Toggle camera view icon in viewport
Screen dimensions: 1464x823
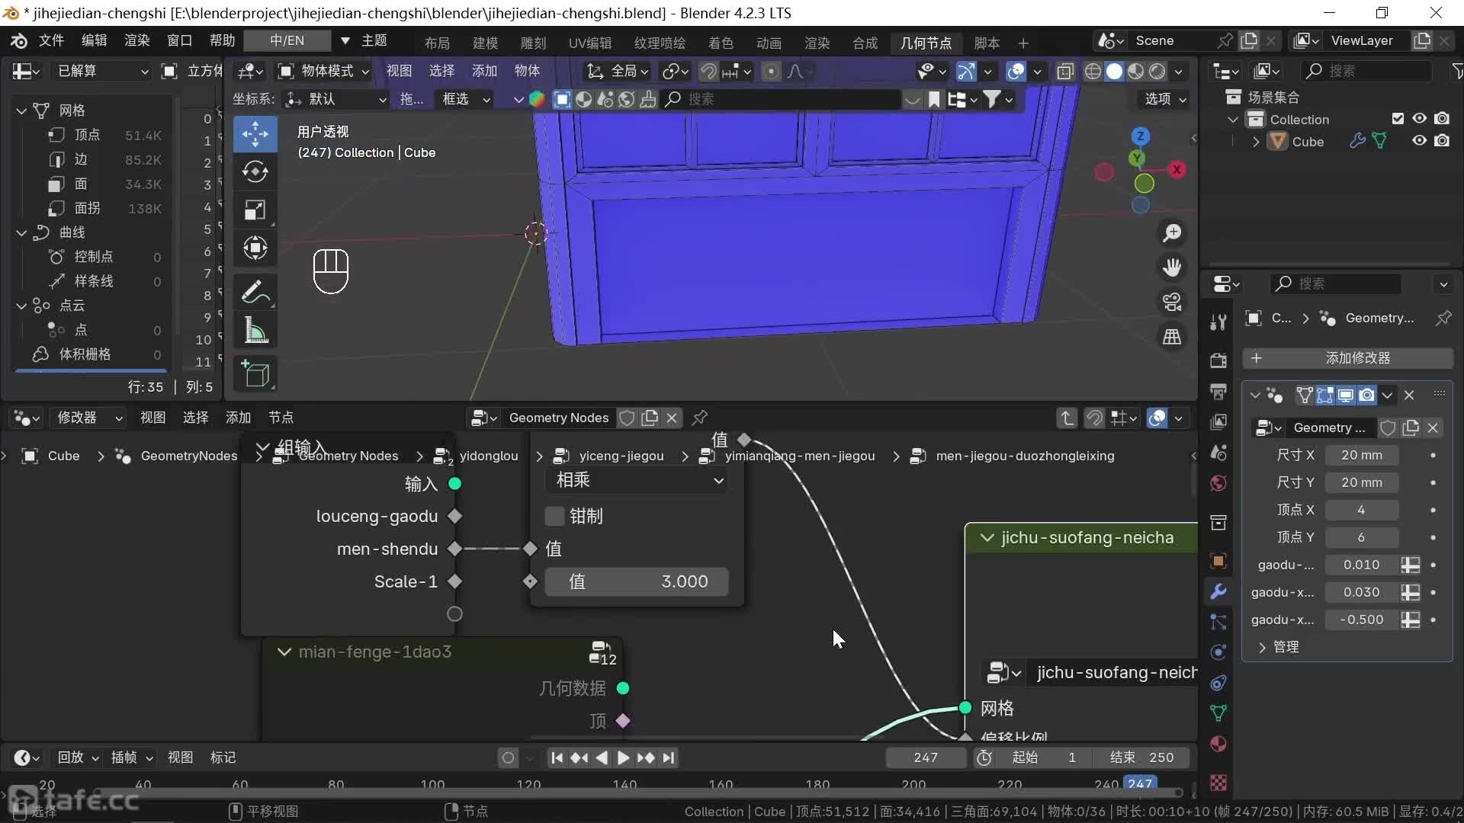[1172, 302]
